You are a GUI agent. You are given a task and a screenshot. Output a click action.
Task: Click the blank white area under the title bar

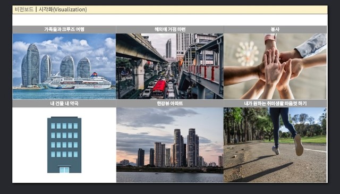170,20
